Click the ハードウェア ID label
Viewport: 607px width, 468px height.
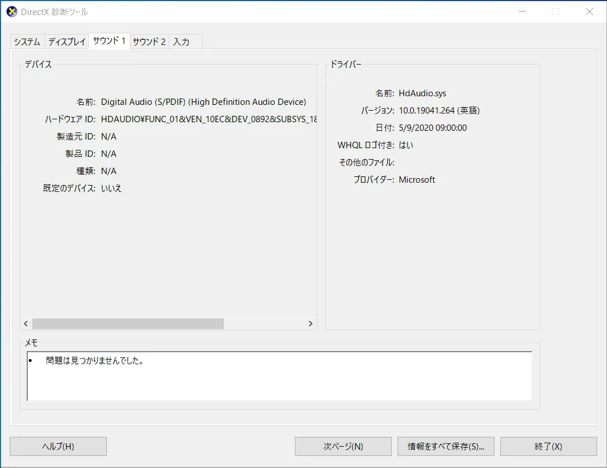click(70, 119)
